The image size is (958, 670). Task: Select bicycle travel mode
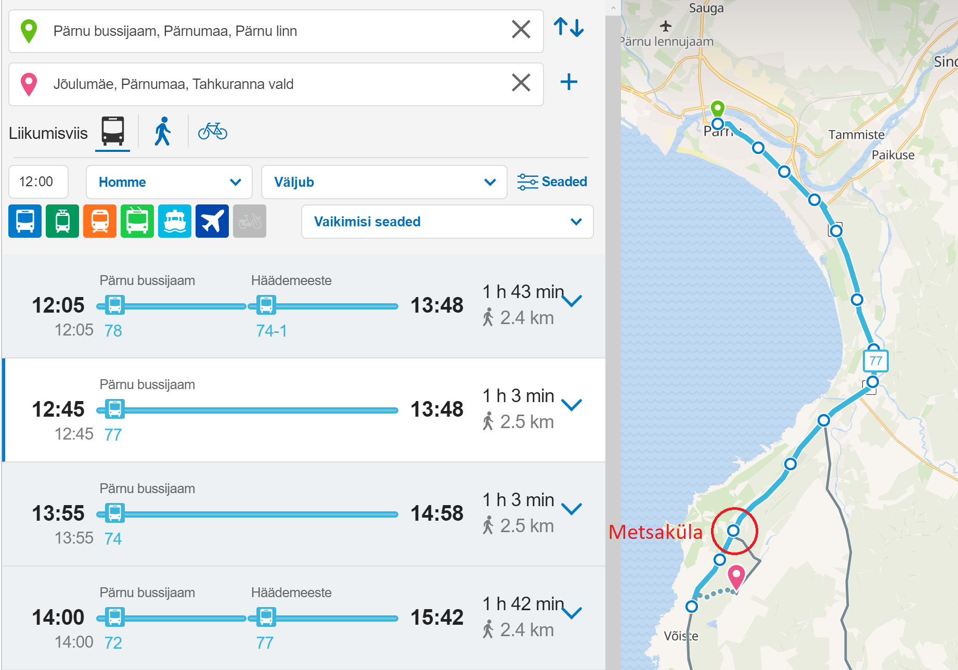(x=212, y=131)
